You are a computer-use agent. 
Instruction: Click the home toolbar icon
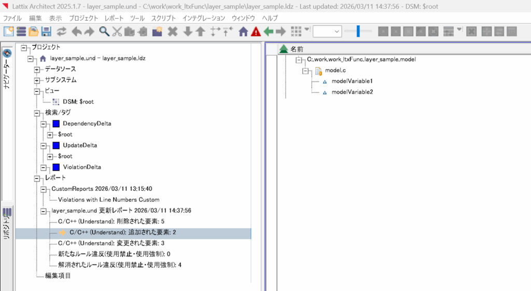(243, 31)
